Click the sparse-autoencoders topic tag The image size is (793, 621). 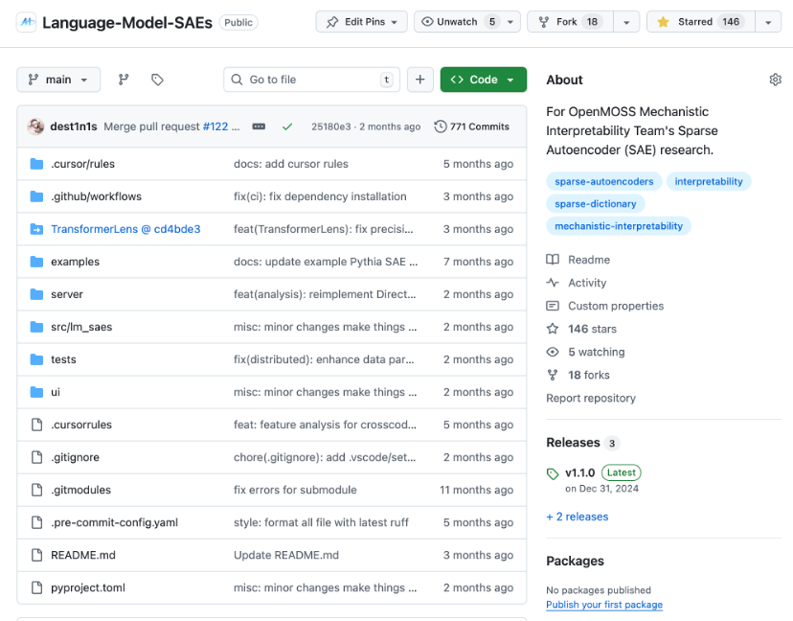pyautogui.click(x=603, y=181)
